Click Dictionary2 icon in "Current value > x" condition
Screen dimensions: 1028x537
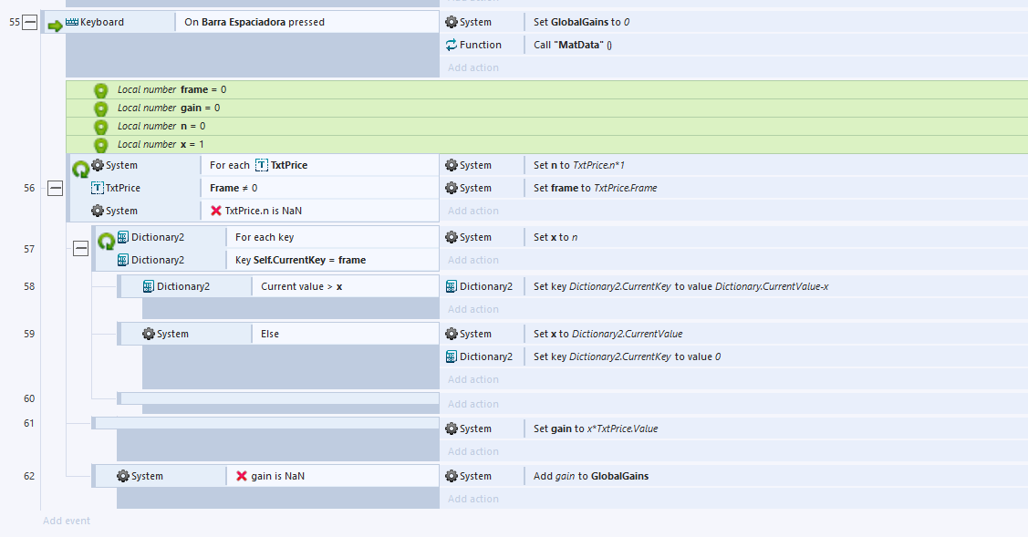coord(148,286)
